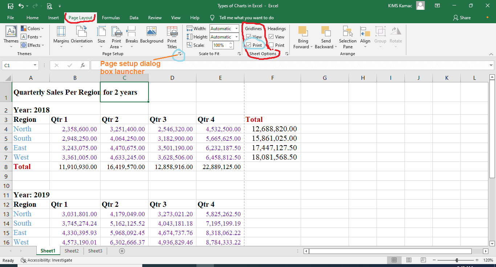Click the Undo arrow icon

pos(21,6)
